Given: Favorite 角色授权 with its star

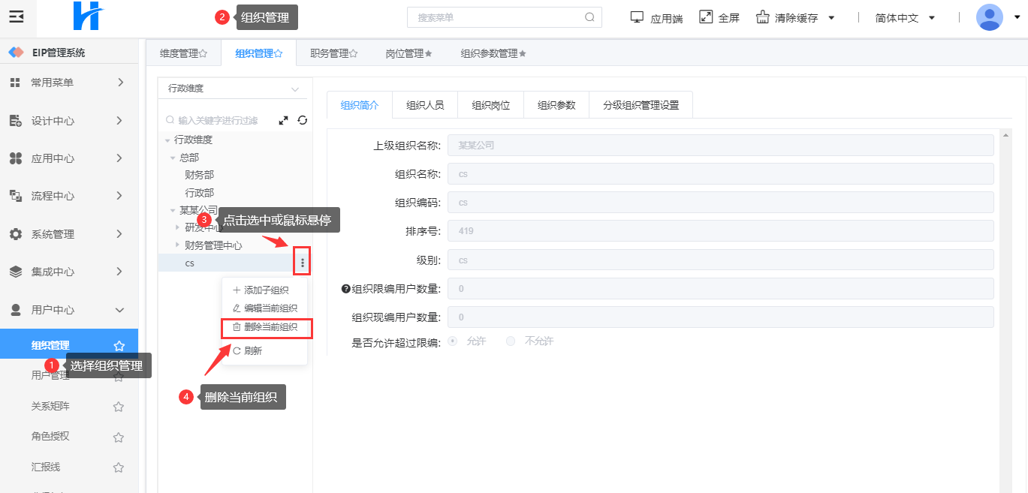Looking at the screenshot, I should click(119, 437).
